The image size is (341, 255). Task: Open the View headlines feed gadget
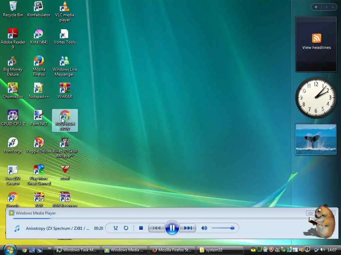[x=316, y=44]
